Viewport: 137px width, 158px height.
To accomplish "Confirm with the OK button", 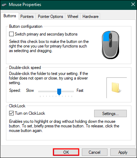I will tap(66, 152).
